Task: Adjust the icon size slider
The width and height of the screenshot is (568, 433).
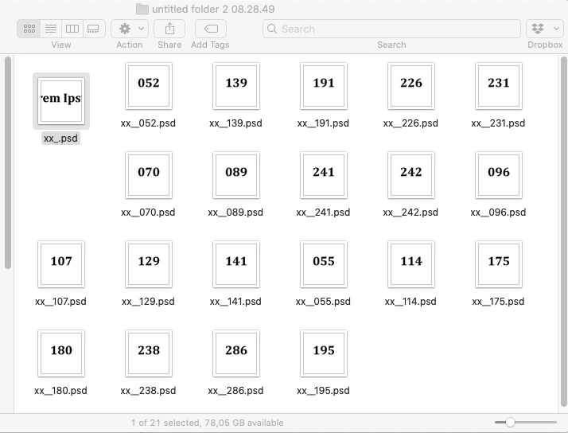Action: coord(510,422)
